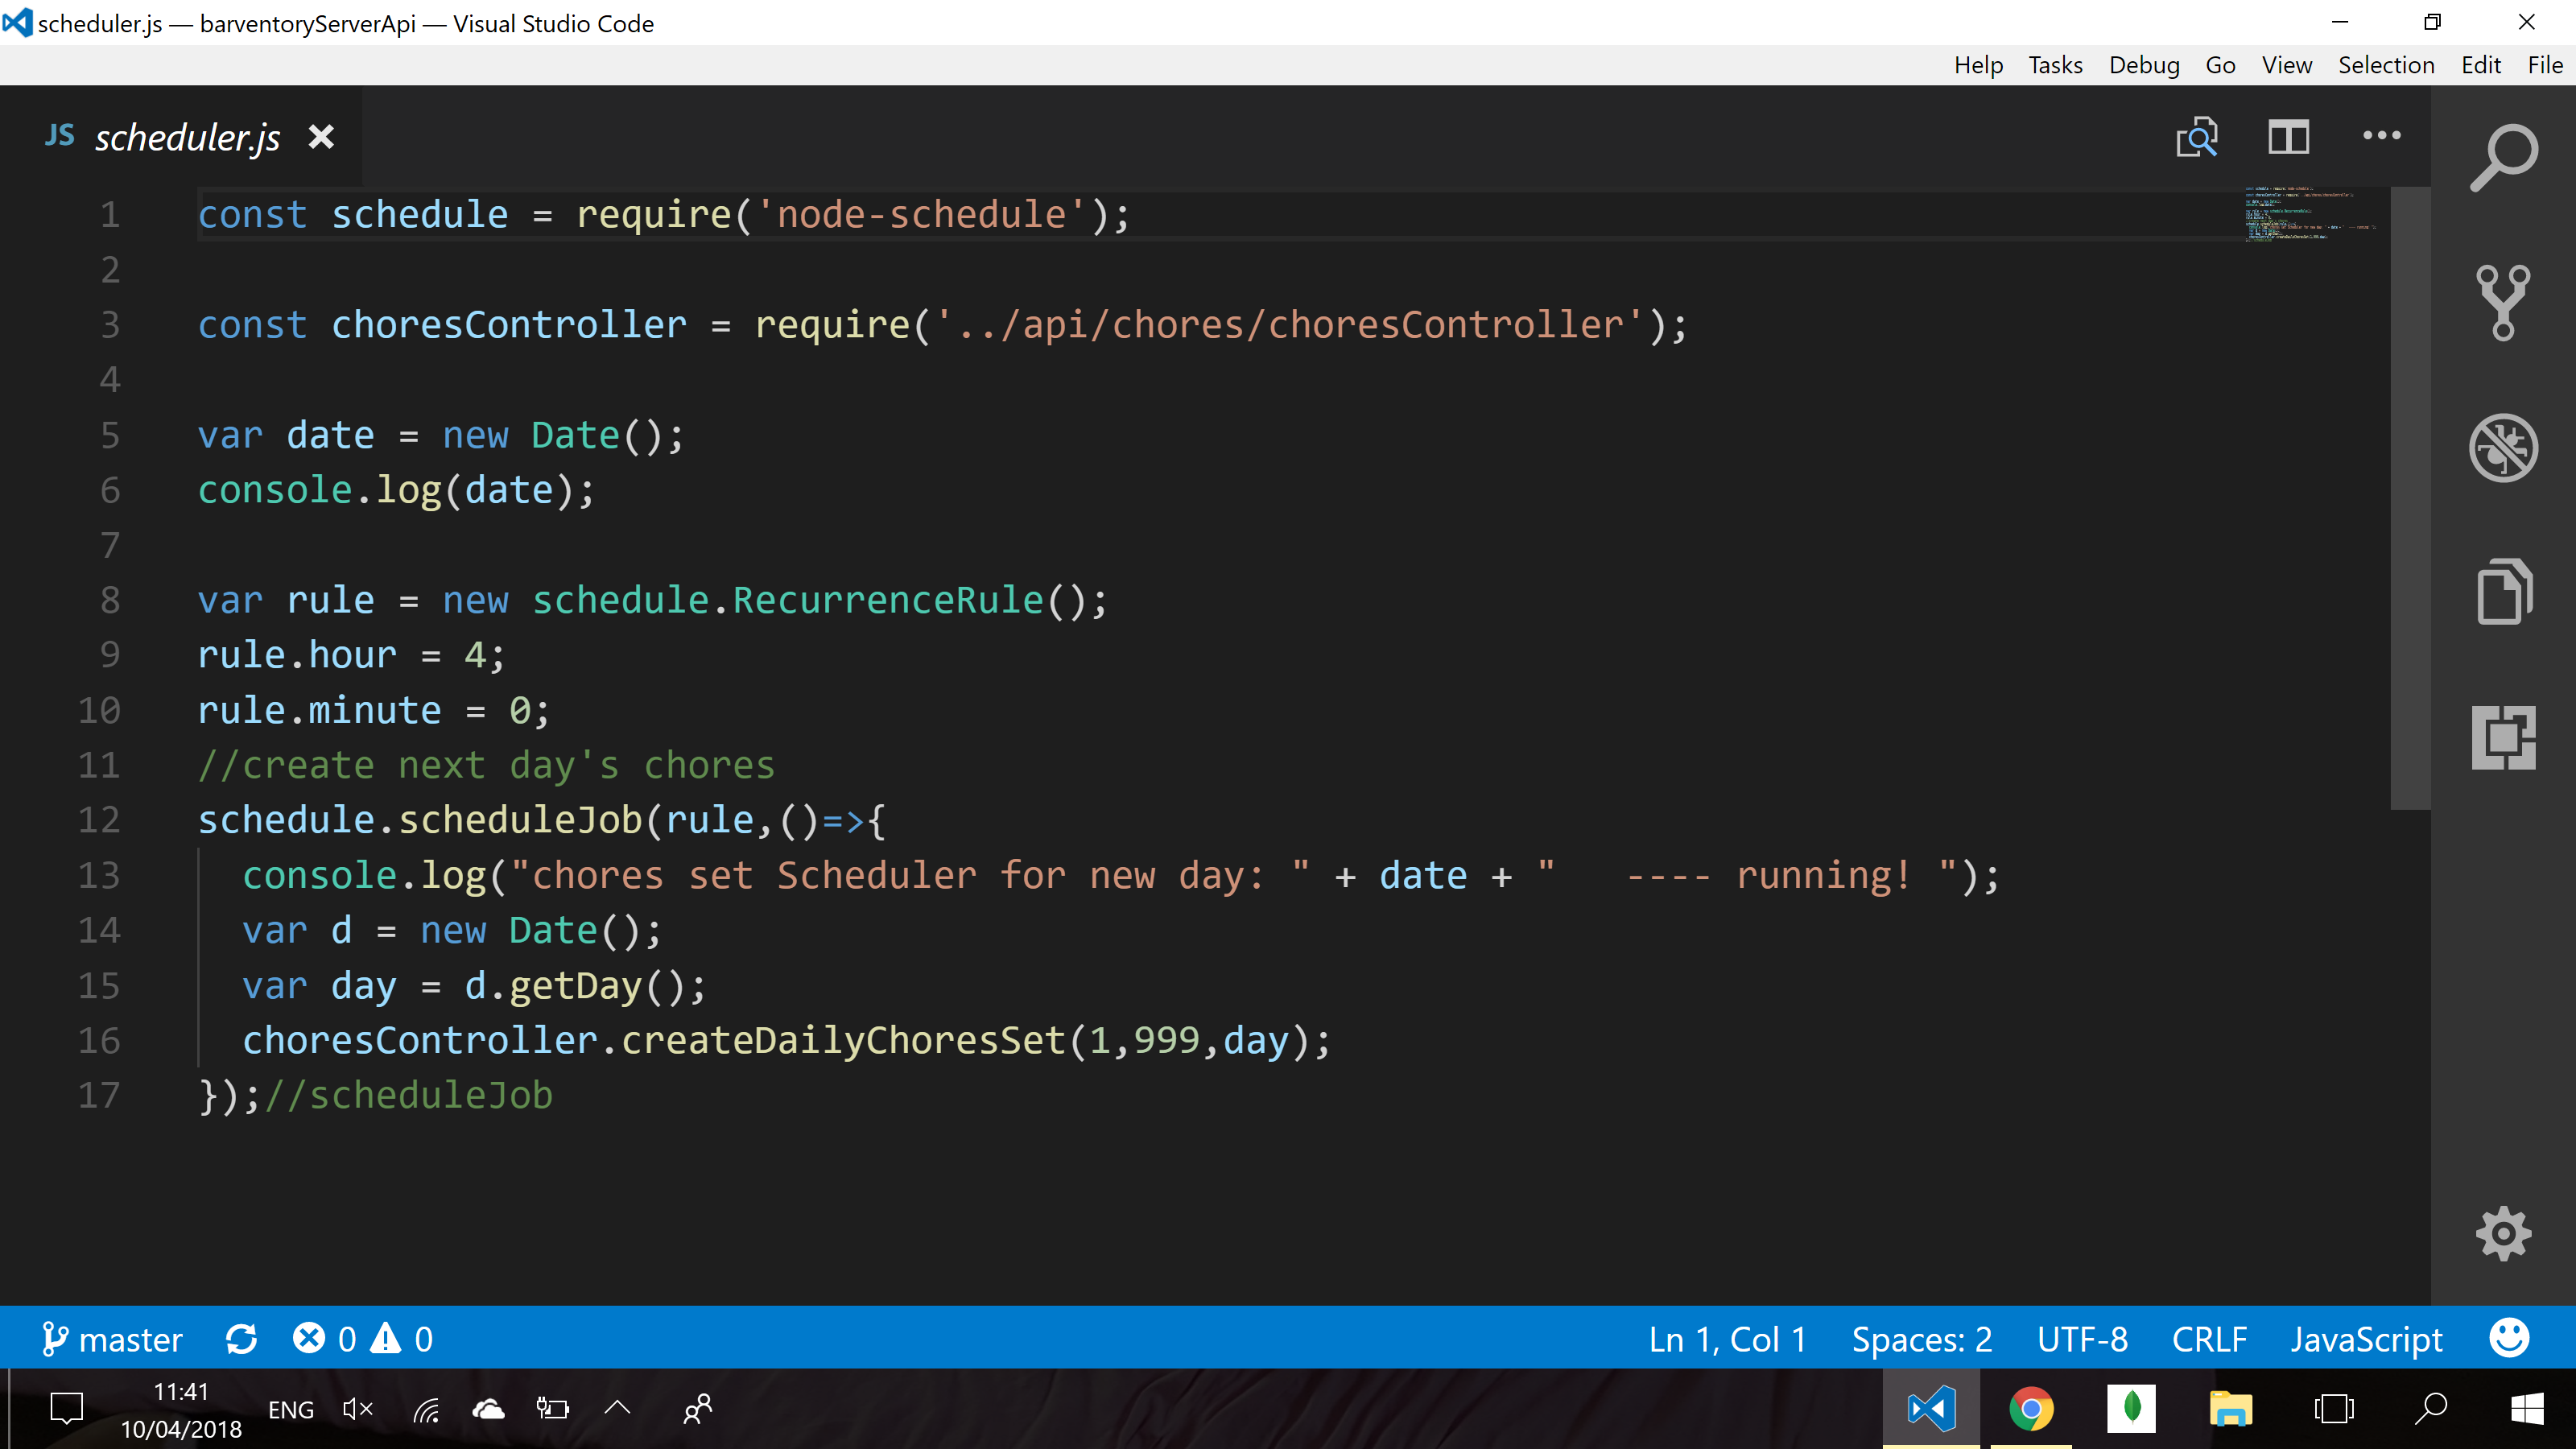Open Settings via the gear icon
Image resolution: width=2576 pixels, height=1449 pixels.
(2503, 1233)
